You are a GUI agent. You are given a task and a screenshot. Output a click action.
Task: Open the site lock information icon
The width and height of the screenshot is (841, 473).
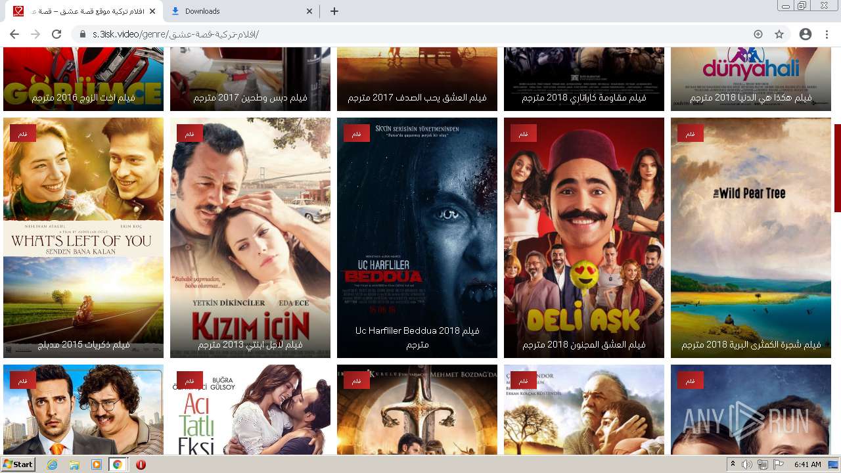pos(83,34)
